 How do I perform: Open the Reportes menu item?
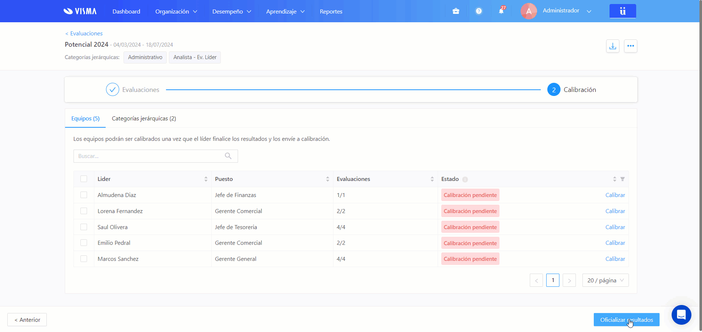pos(331,11)
